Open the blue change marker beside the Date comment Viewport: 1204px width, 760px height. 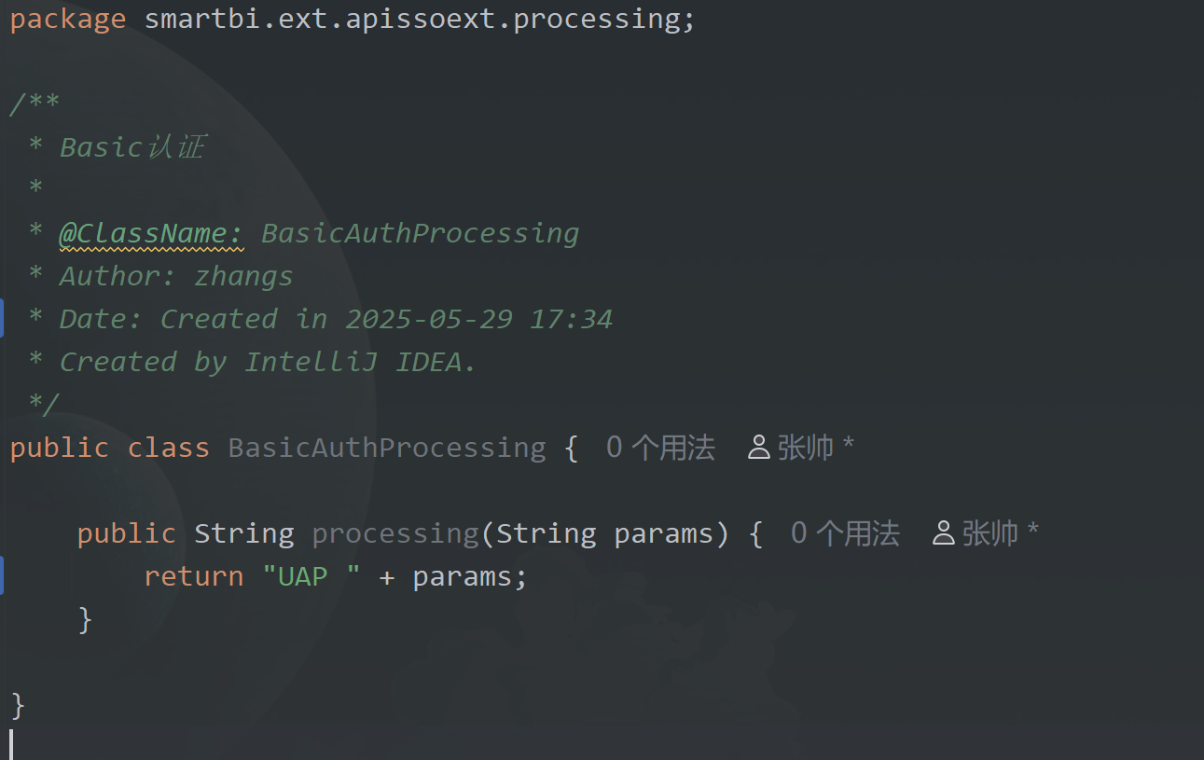[x=2, y=319]
